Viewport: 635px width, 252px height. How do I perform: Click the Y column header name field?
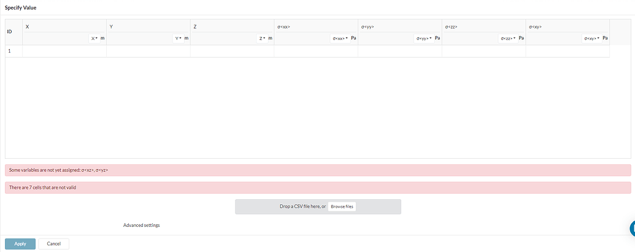click(x=148, y=27)
